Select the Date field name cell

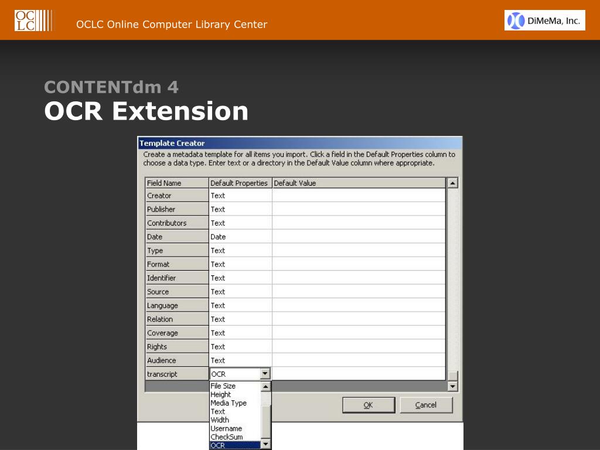click(177, 237)
